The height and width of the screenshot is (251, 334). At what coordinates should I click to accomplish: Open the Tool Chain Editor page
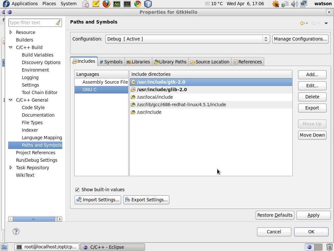39,92
